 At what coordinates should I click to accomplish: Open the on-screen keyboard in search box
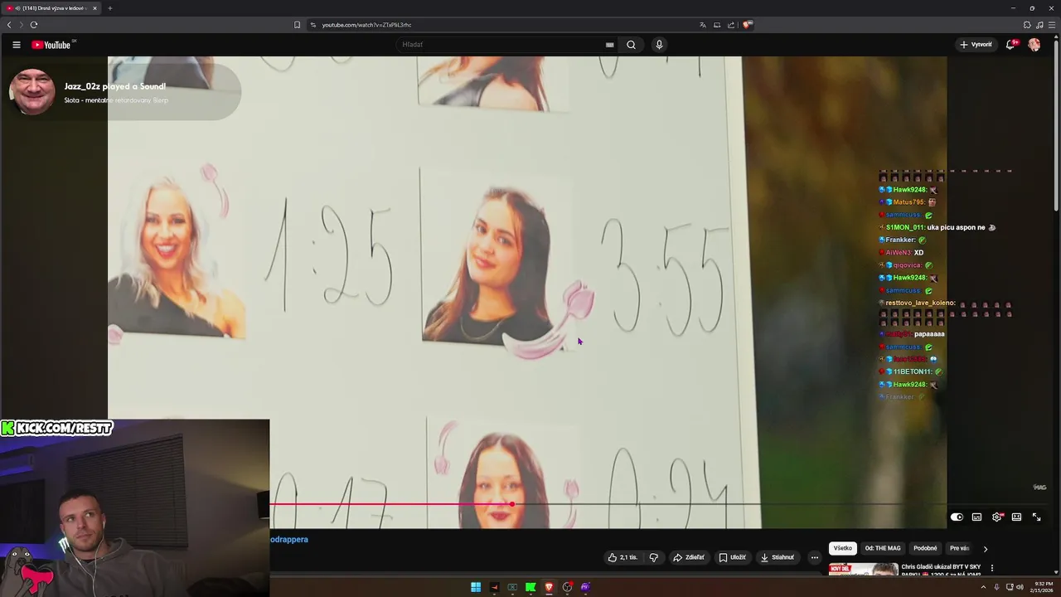pos(609,45)
